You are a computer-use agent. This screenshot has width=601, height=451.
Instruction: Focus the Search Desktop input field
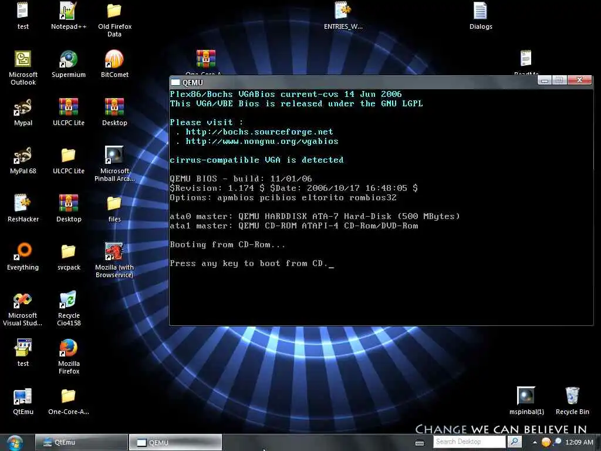(x=469, y=442)
